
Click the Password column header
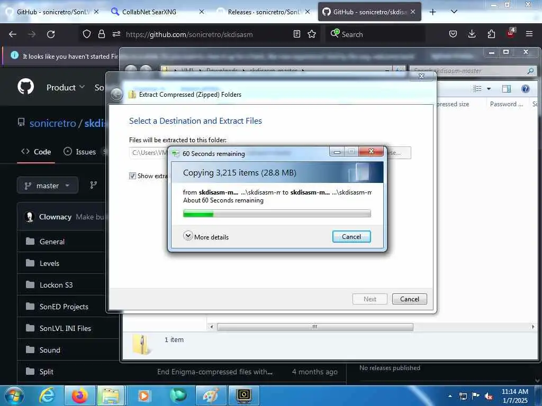[507, 104]
